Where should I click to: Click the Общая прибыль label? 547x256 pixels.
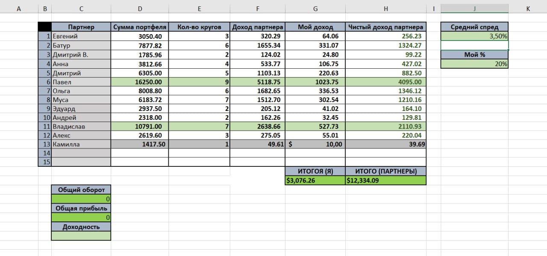81,208
